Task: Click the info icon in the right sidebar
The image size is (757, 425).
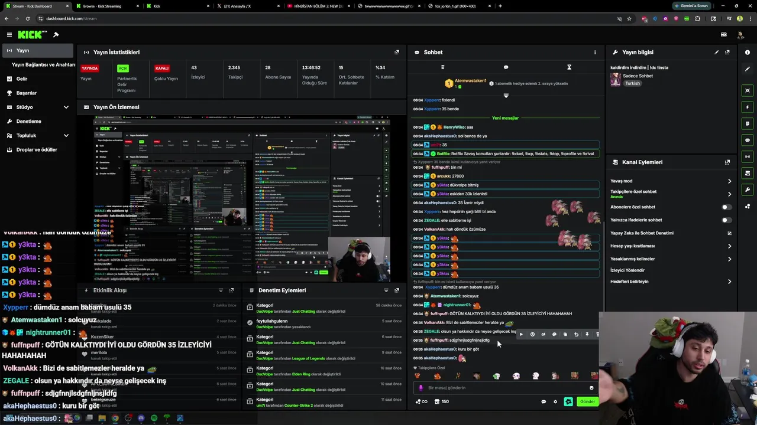Action: pos(748,52)
